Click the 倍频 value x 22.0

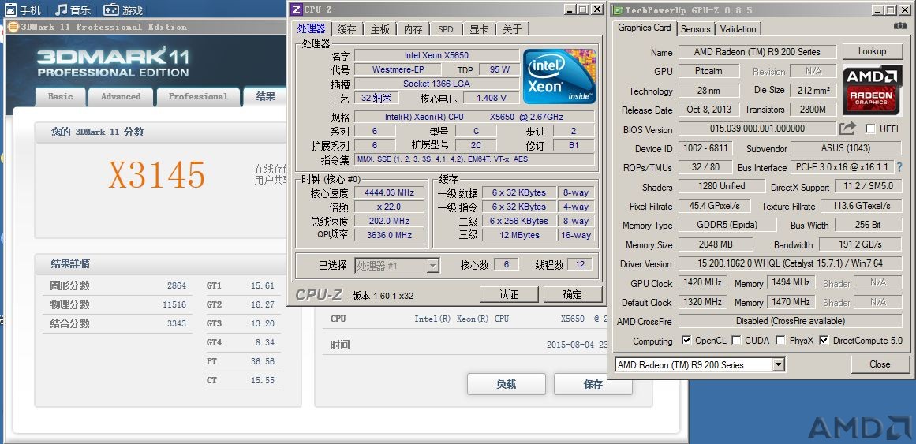388,207
